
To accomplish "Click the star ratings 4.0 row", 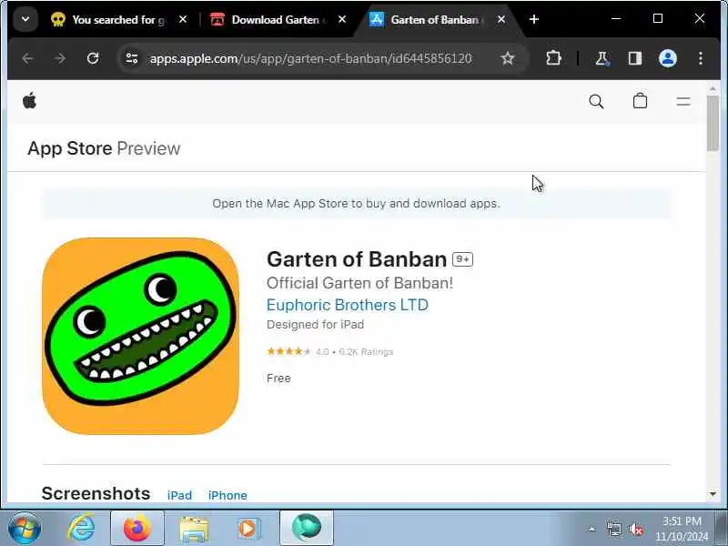I will 330,351.
